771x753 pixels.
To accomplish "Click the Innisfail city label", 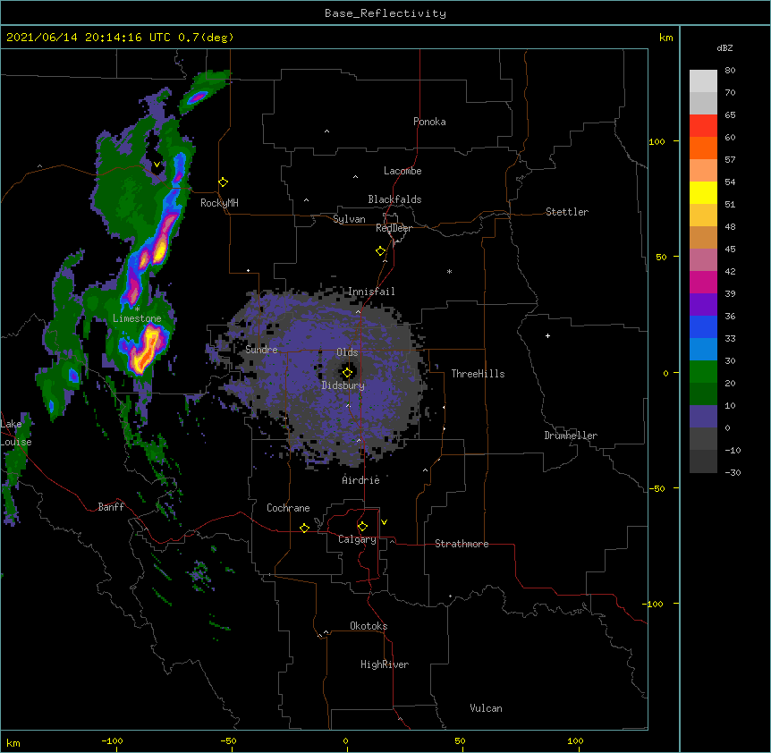I will click(x=371, y=292).
